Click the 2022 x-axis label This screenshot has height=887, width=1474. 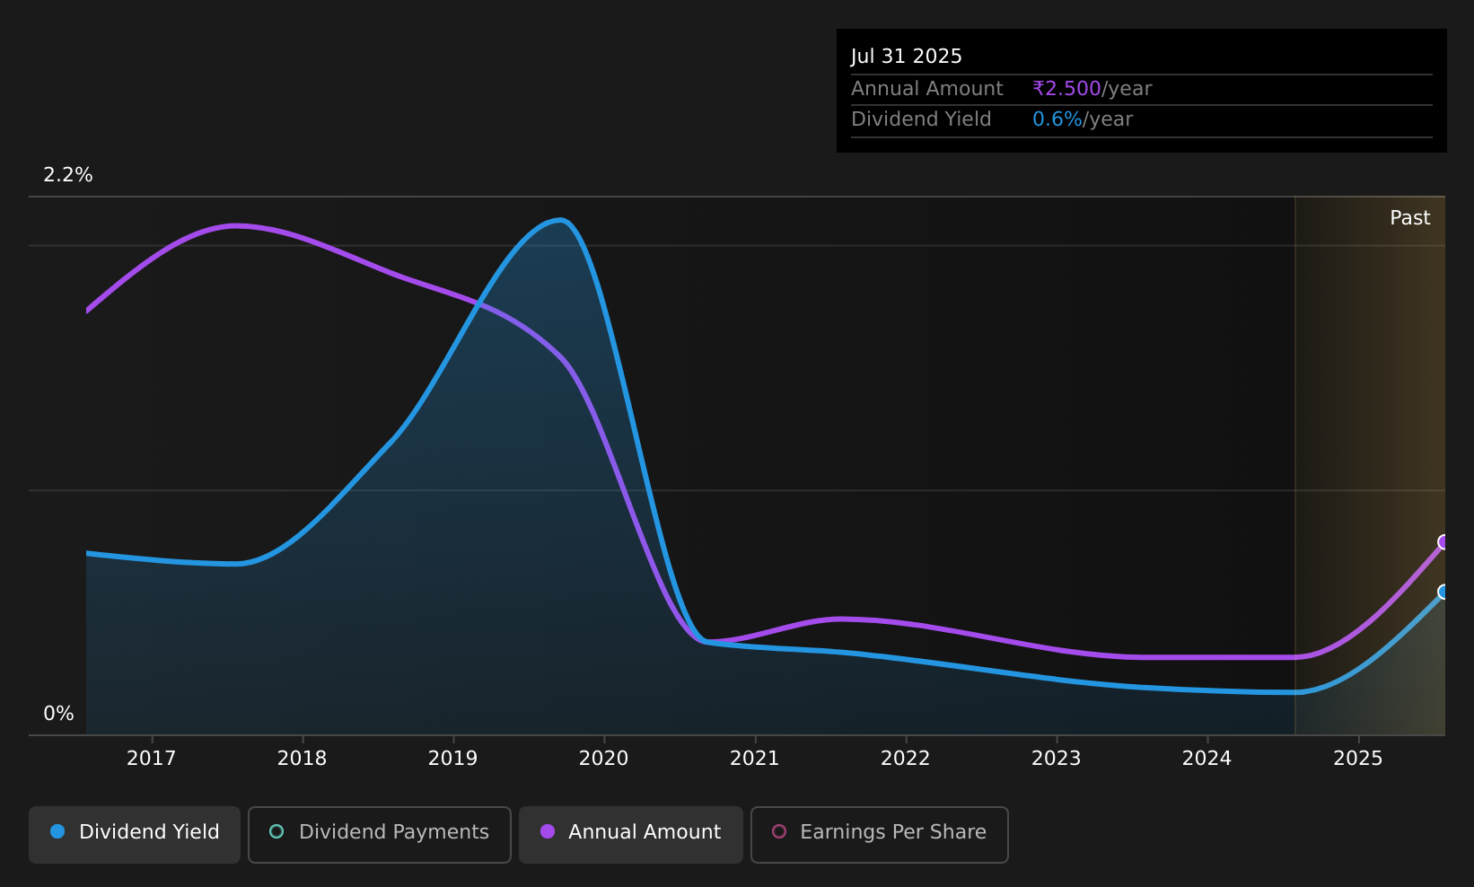click(906, 759)
